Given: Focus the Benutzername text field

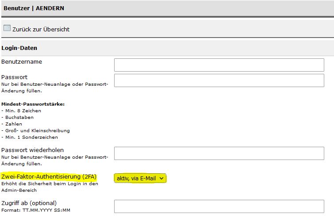Looking at the screenshot, I should (x=219, y=65).
